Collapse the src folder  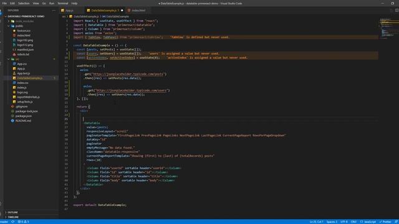tap(17, 59)
